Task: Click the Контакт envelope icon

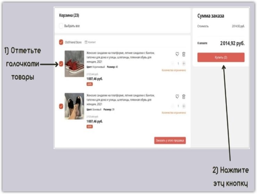Action: pyautogui.click(x=86, y=42)
